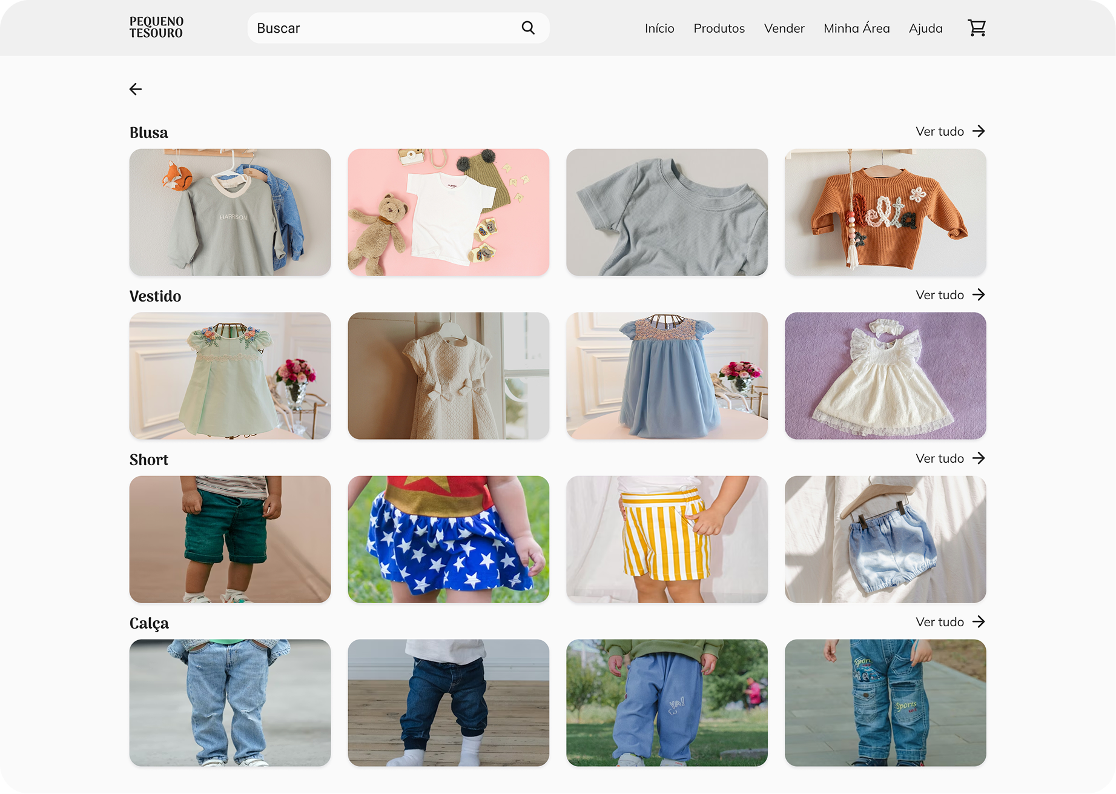Screen dimensions: 1116x794
Task: Click the arrow next to Calça's Ver tudo
Action: 979,622
